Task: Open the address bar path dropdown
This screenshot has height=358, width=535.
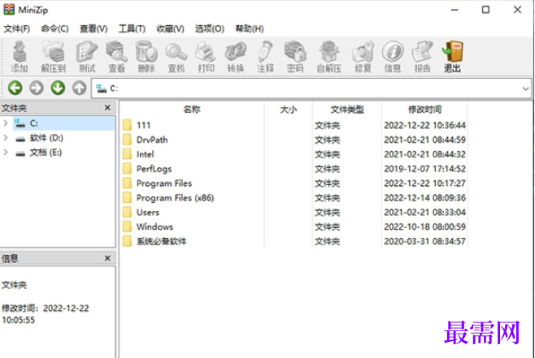Action: pos(525,88)
